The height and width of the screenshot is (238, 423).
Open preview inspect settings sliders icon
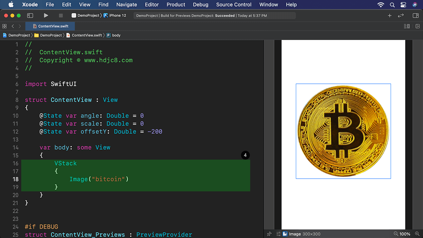point(278,234)
